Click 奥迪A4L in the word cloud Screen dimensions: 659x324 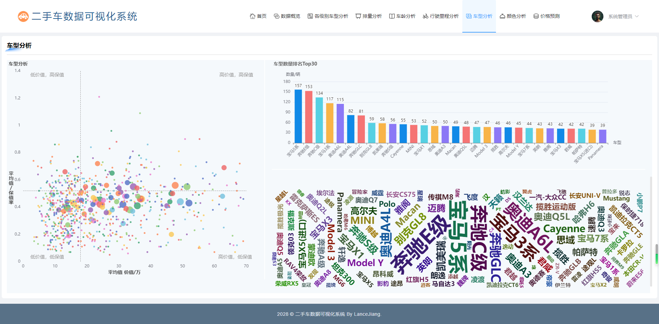pyautogui.click(x=386, y=233)
